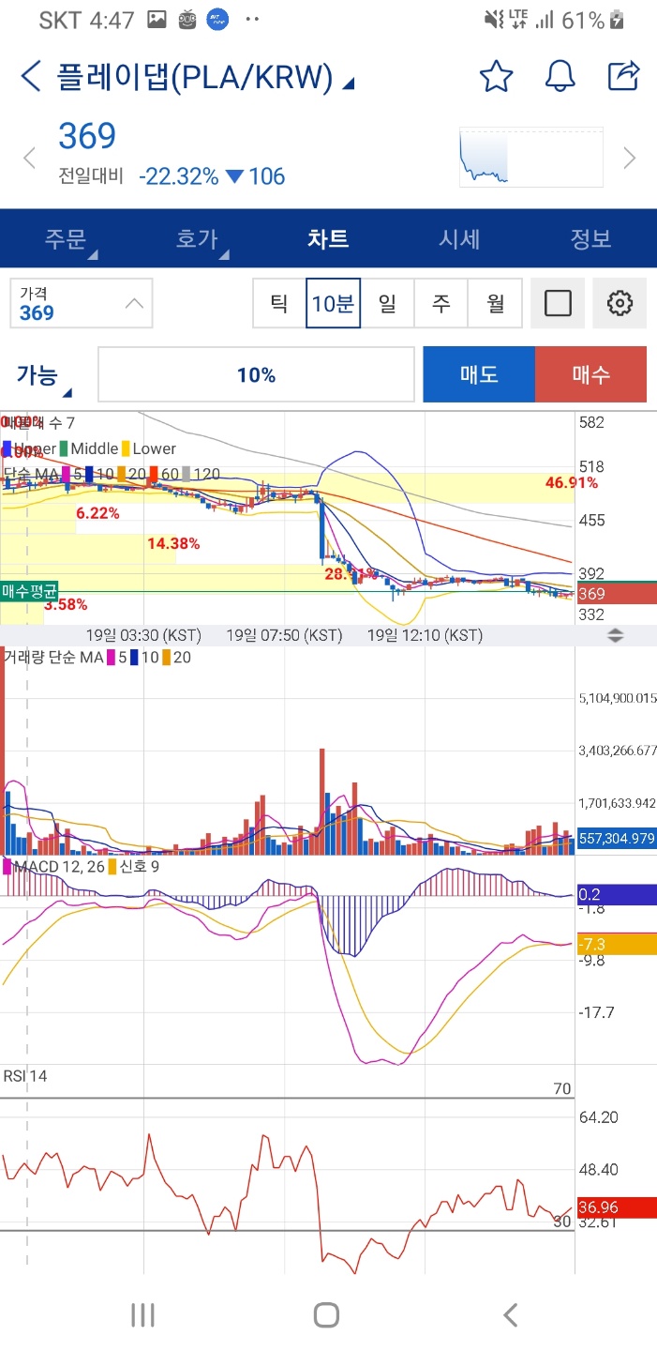
Task: Switch to the 주문 tab
Action: pyautogui.click(x=66, y=238)
